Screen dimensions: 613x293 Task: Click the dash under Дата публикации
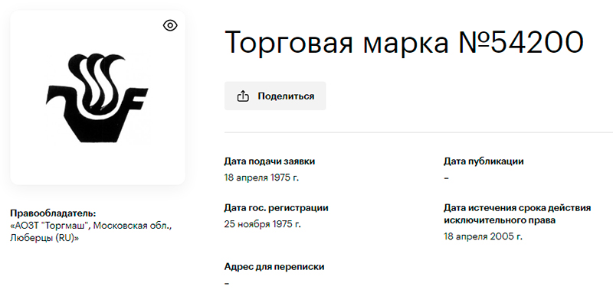(447, 178)
